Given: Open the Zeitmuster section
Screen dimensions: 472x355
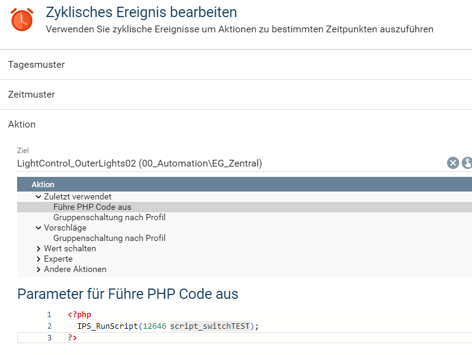Looking at the screenshot, I should click(236, 95).
